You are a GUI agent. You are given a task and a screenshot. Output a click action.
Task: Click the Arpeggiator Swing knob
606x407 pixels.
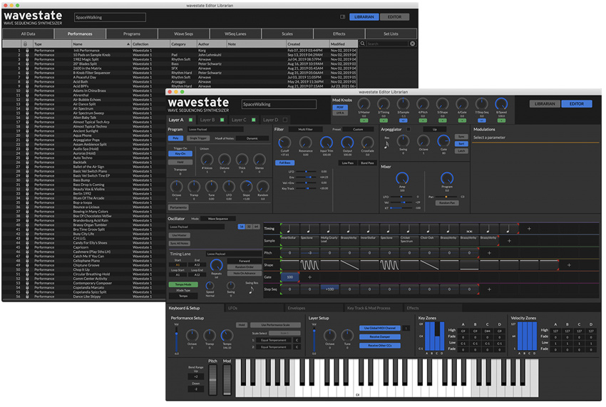[403, 141]
